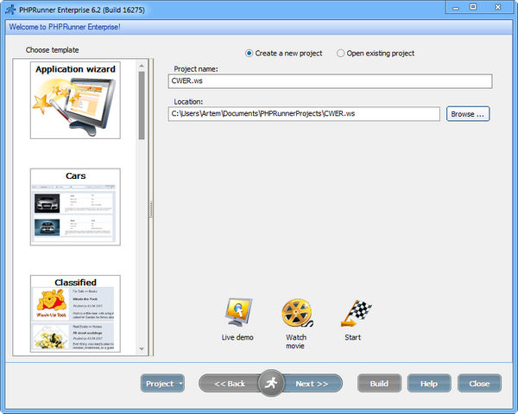This screenshot has width=518, height=414.
Task: Pick the Classified template thumbnail
Action: click(75, 313)
